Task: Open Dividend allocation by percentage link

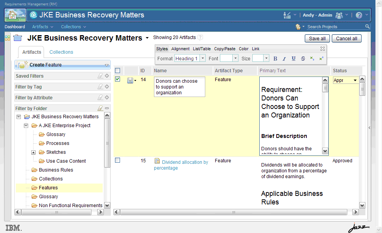Action: pyautogui.click(x=181, y=165)
